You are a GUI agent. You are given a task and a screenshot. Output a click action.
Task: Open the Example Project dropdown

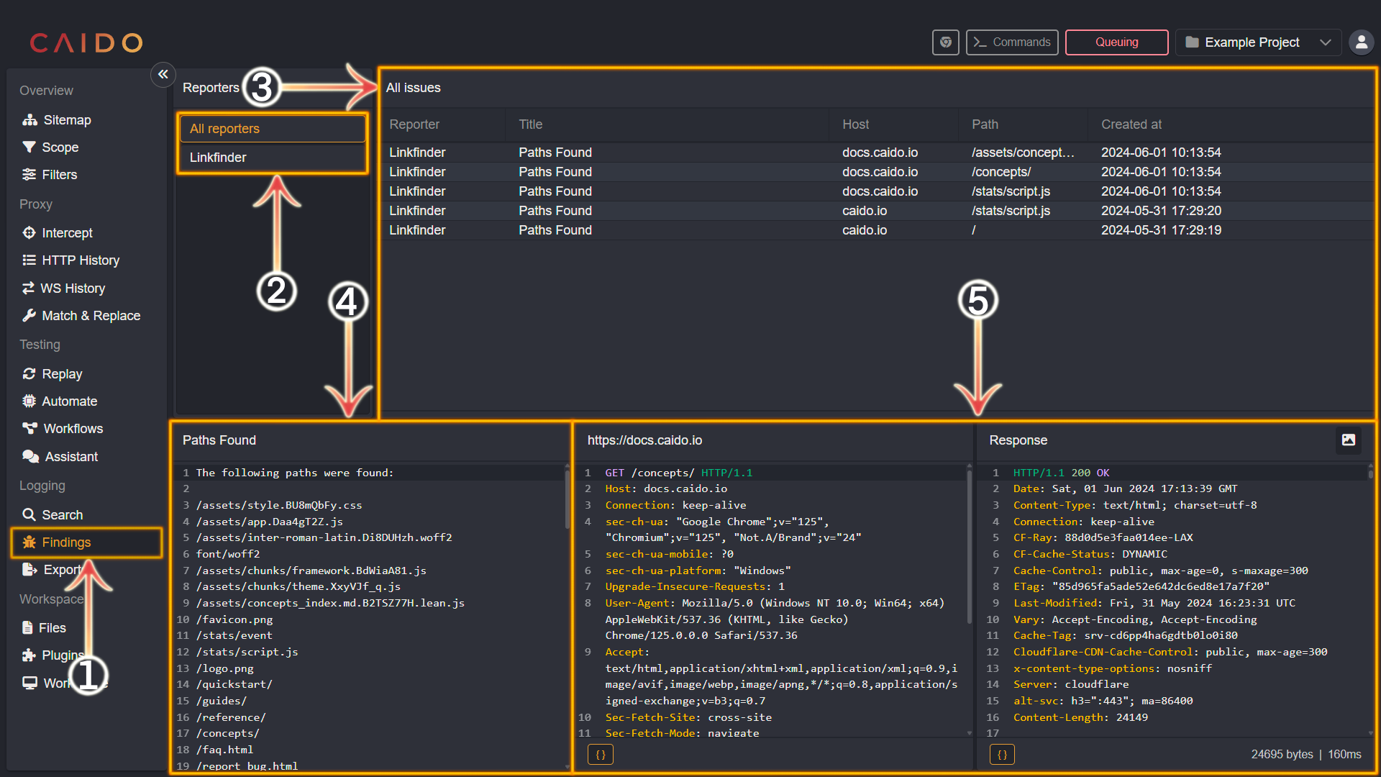point(1259,42)
